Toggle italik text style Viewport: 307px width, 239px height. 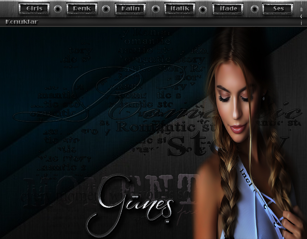pos(180,9)
